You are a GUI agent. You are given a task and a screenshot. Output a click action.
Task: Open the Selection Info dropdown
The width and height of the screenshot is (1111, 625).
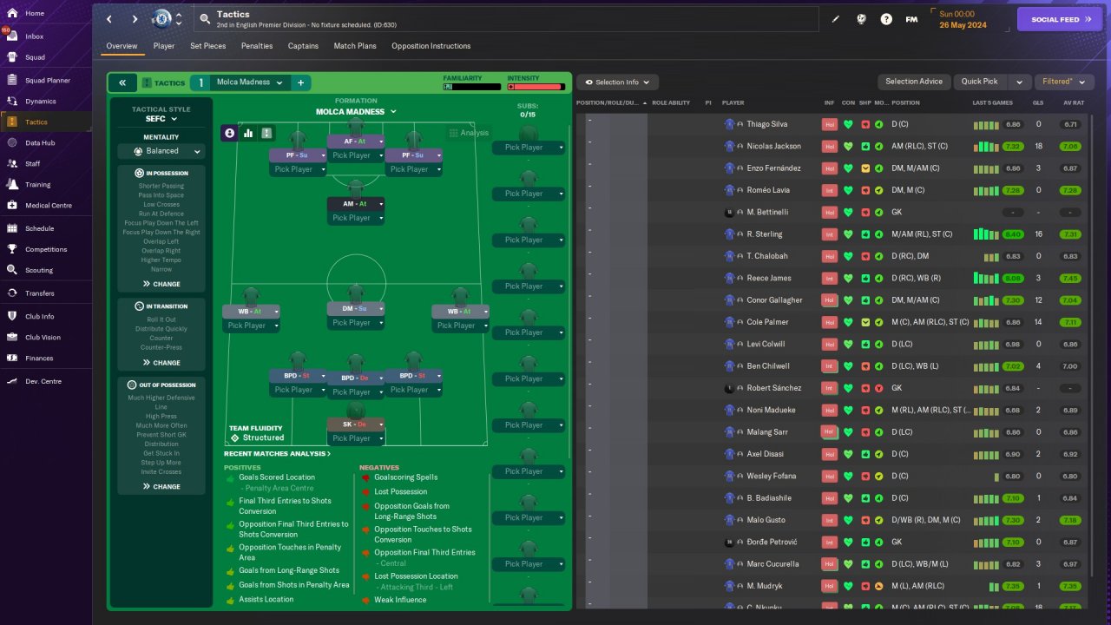pos(618,82)
